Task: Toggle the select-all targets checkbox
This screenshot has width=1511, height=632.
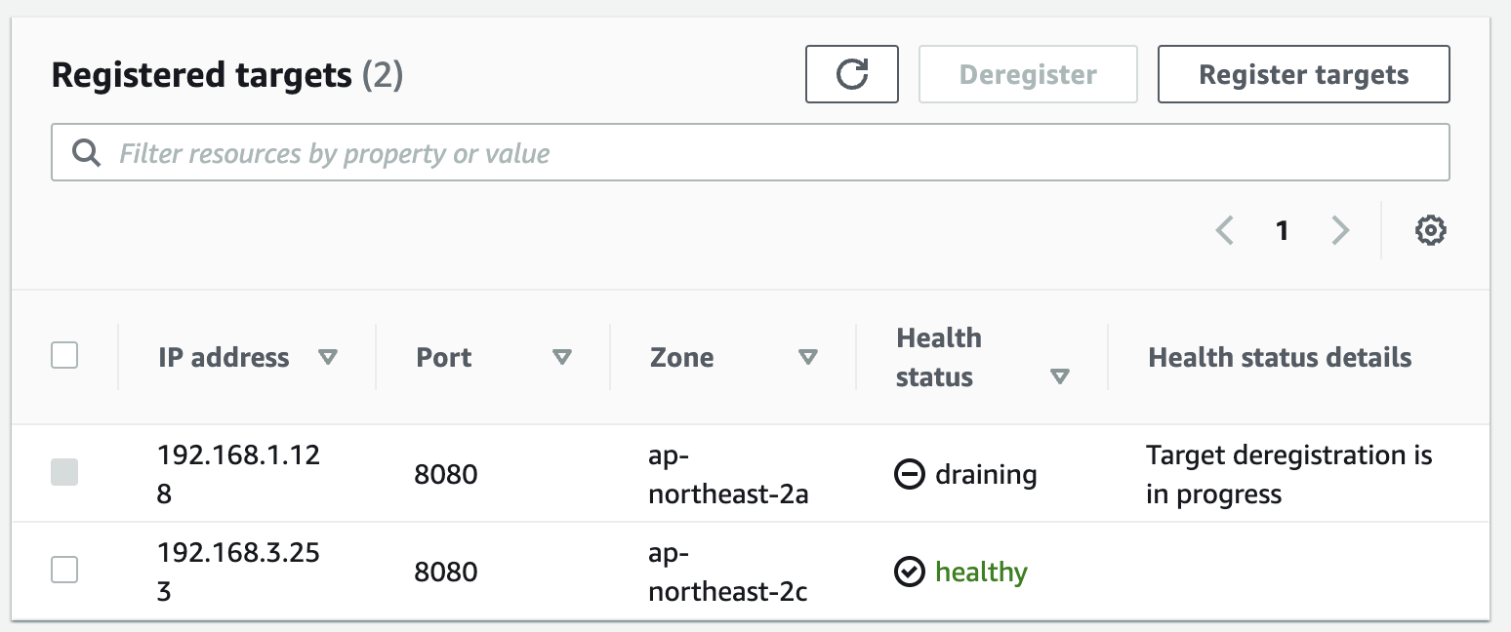Action: [64, 356]
